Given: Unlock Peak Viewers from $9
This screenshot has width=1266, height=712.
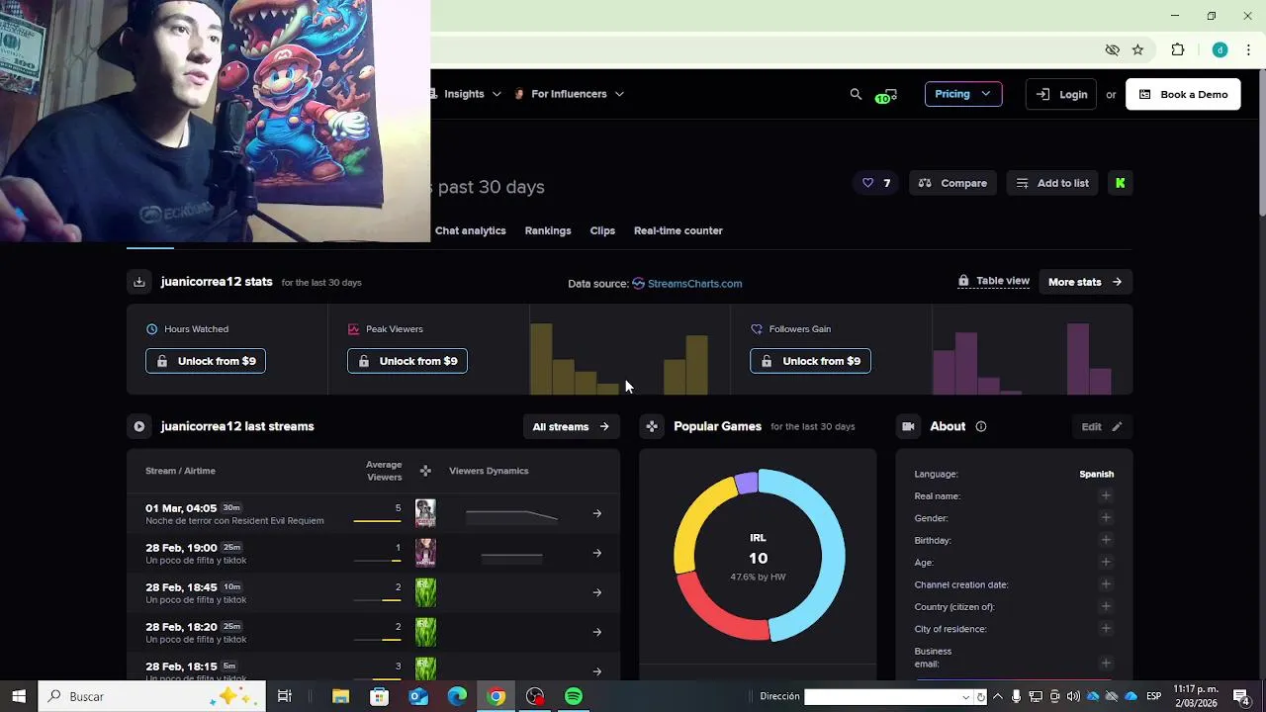Looking at the screenshot, I should (x=407, y=361).
